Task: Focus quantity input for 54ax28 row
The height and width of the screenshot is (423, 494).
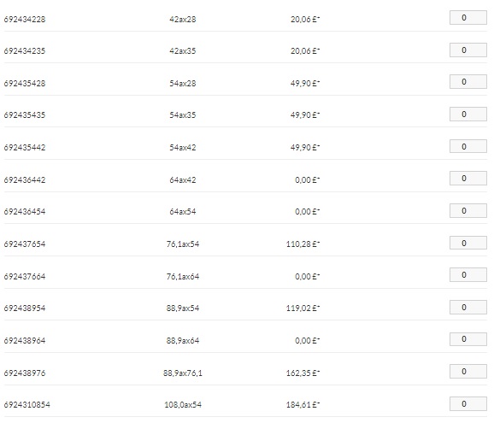Action: (468, 82)
